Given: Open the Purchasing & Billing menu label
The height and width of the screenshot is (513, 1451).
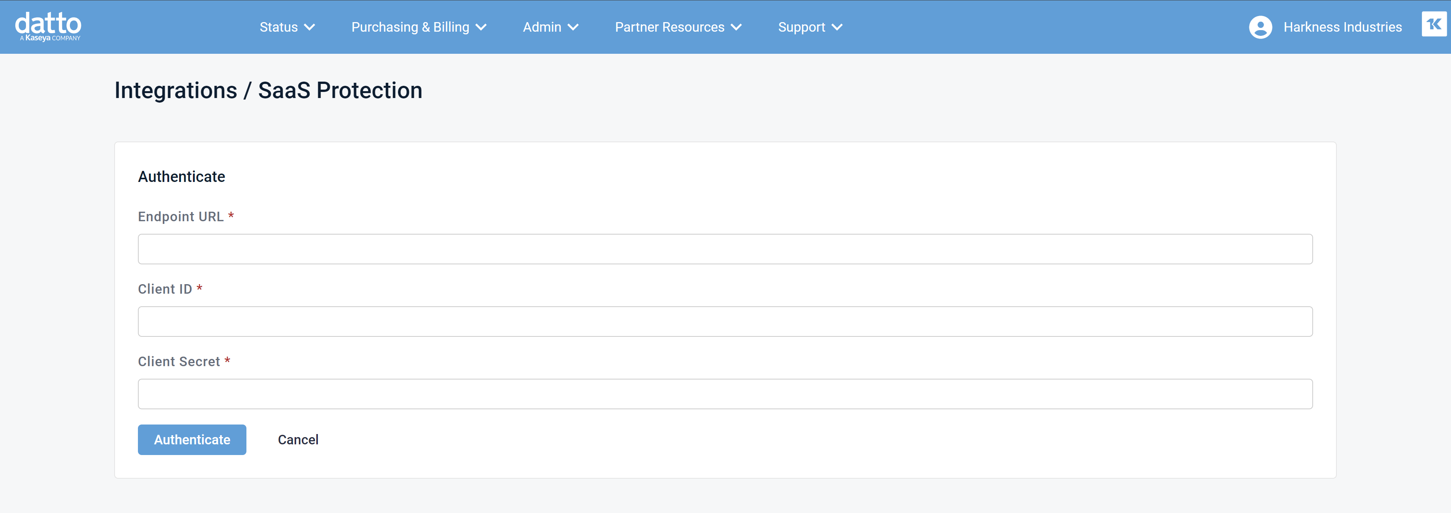Looking at the screenshot, I should pyautogui.click(x=410, y=27).
